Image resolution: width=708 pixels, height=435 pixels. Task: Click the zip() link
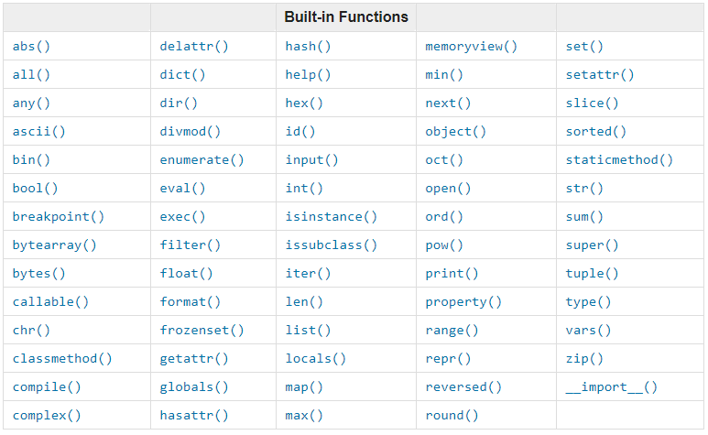[584, 359]
